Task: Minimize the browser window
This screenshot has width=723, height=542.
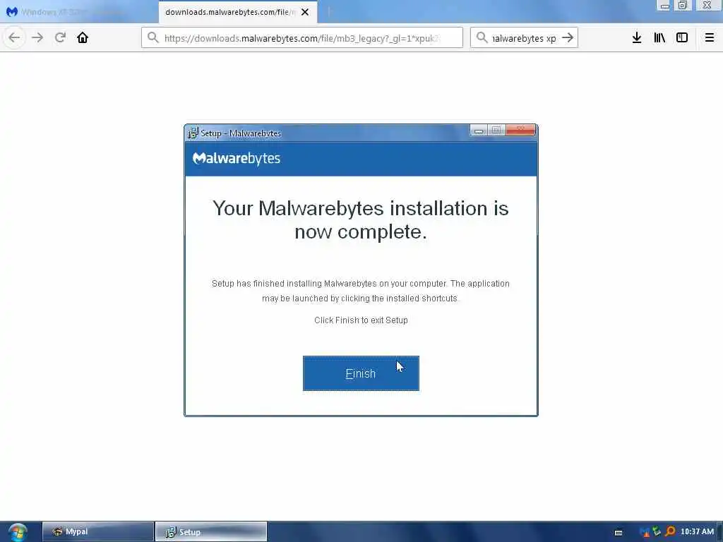Action: pos(664,6)
